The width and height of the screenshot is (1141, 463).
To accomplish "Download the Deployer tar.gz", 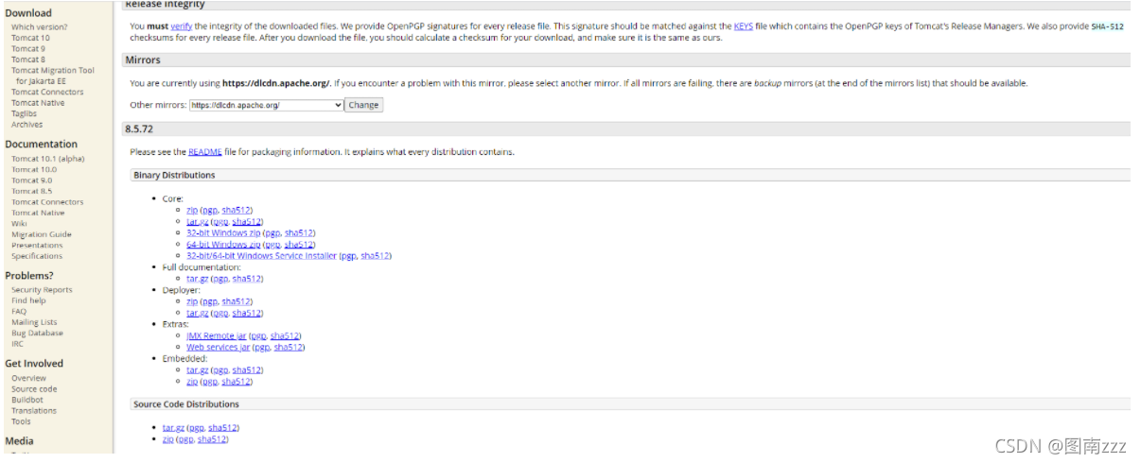I will pyautogui.click(x=198, y=313).
